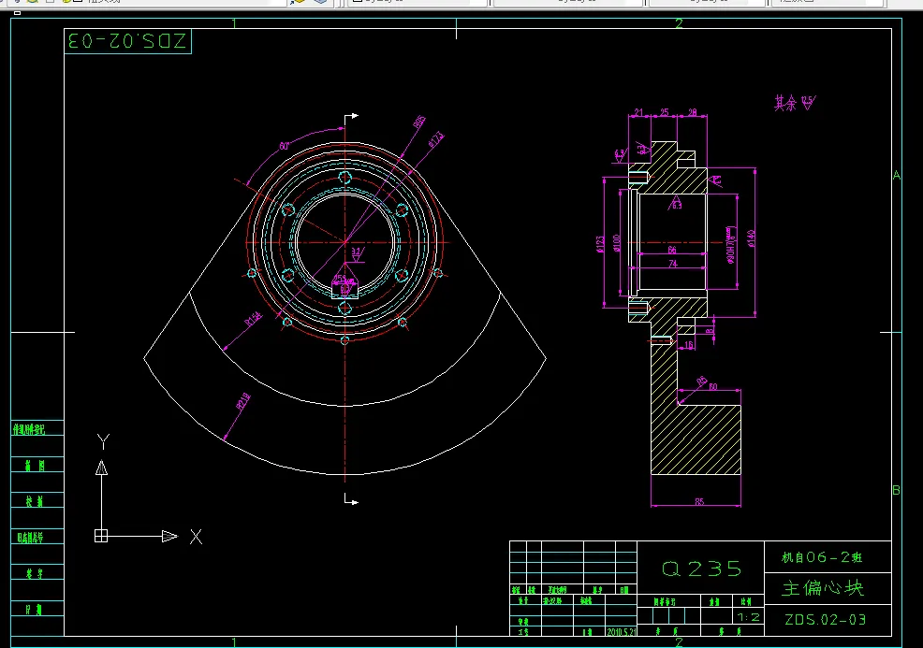This screenshot has width=923, height=648.
Task: Select the ø218 diameter dimension on front view
Action: tap(243, 402)
